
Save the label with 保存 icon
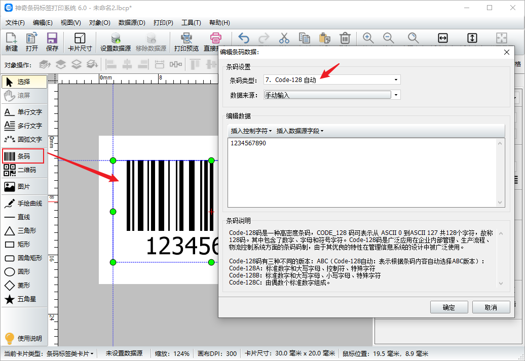coord(52,42)
